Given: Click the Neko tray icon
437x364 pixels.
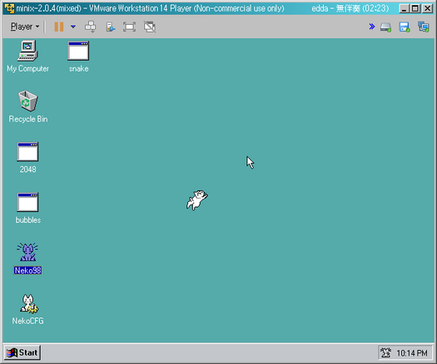Looking at the screenshot, I should (x=386, y=353).
